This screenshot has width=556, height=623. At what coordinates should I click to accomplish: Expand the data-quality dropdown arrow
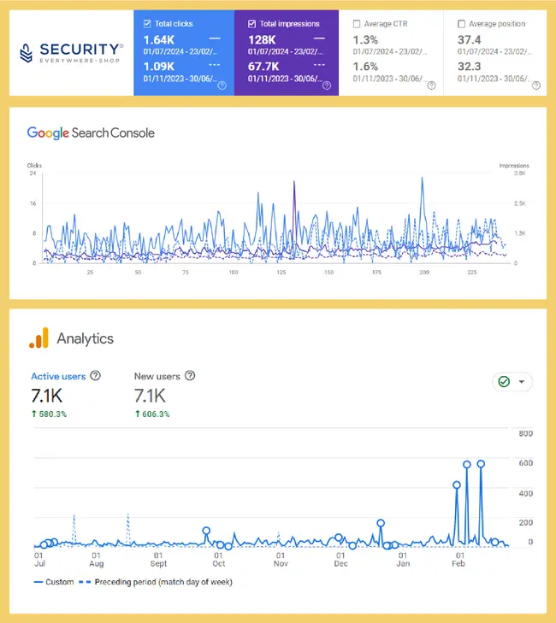522,382
